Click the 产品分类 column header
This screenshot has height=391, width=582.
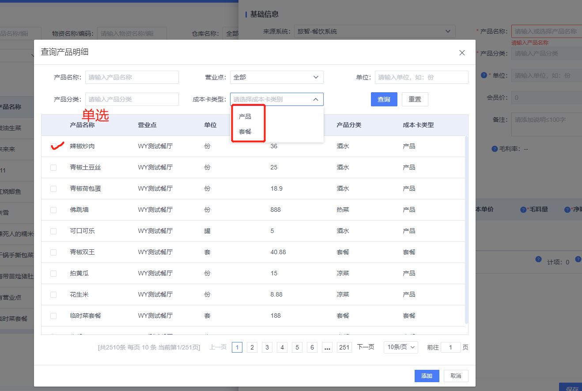[349, 125]
